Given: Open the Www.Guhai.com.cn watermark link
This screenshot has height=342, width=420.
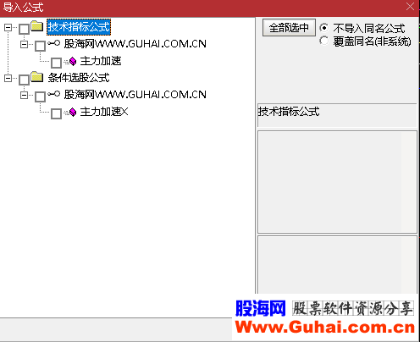Looking at the screenshot, I should pos(325,328).
